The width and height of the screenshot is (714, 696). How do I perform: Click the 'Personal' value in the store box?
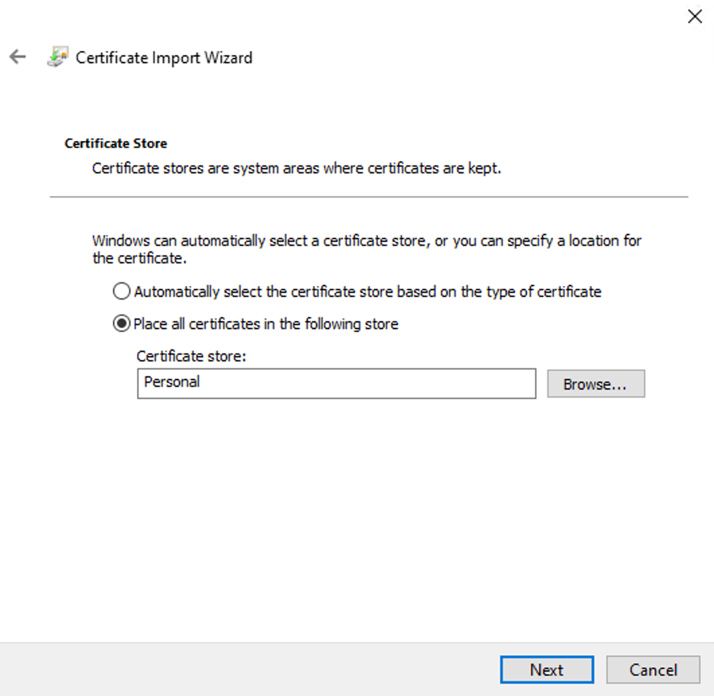coord(172,382)
